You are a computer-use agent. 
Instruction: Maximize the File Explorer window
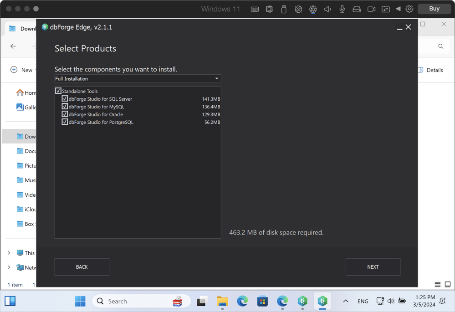pyautogui.click(x=423, y=24)
